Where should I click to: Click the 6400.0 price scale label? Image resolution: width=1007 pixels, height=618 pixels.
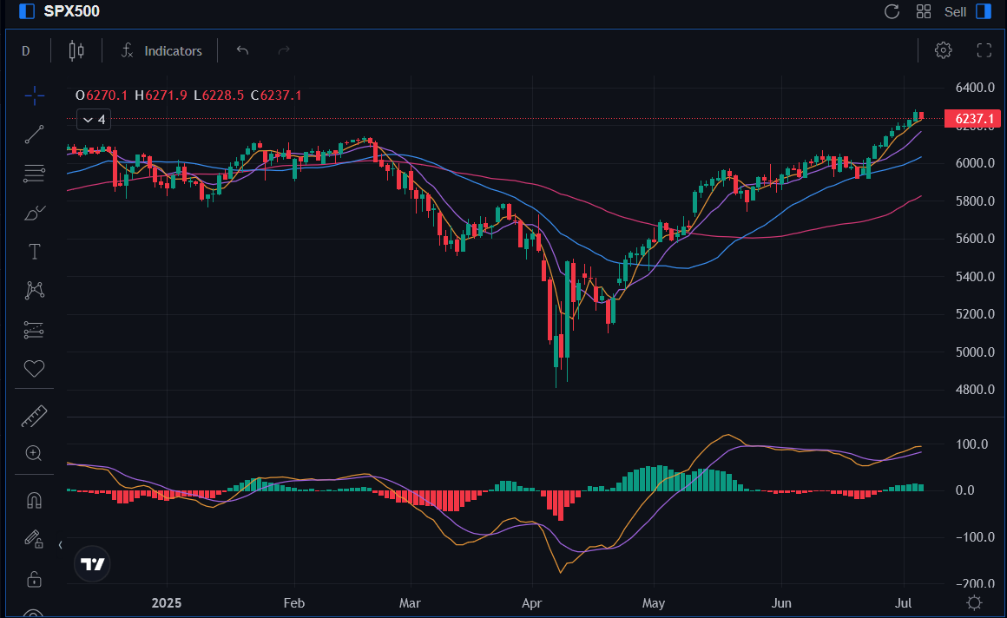coord(975,88)
